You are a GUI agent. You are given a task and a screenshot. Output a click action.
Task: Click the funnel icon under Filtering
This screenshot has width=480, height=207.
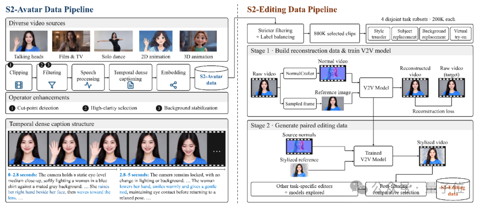[52, 85]
